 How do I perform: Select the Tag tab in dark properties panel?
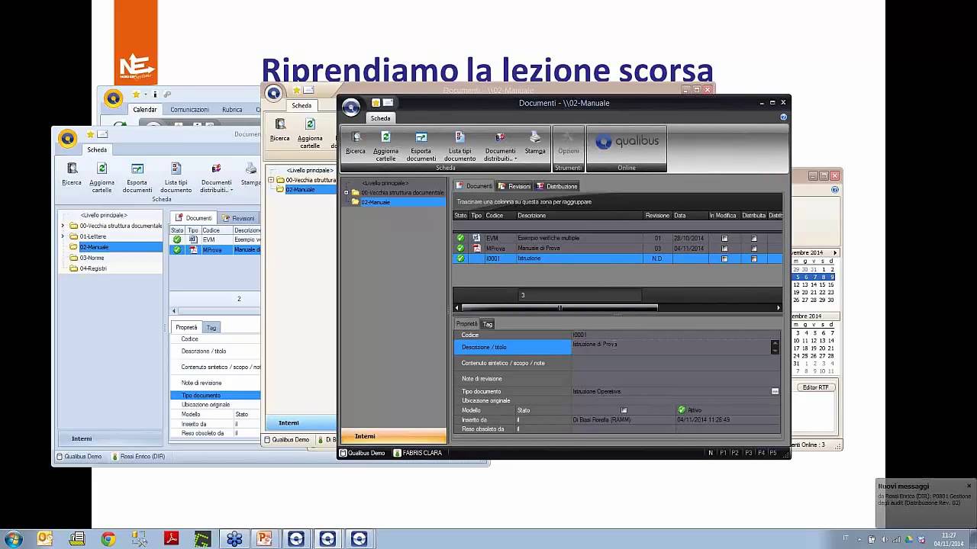(x=487, y=324)
